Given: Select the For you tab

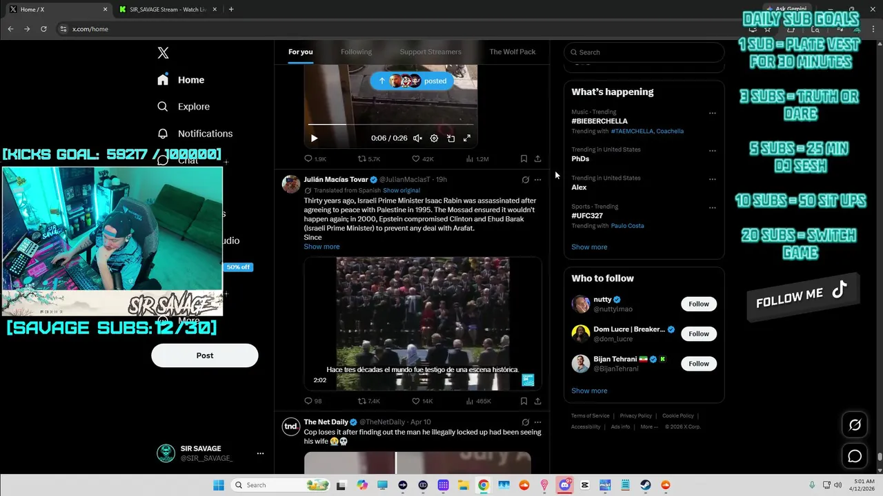Looking at the screenshot, I should click(x=301, y=52).
